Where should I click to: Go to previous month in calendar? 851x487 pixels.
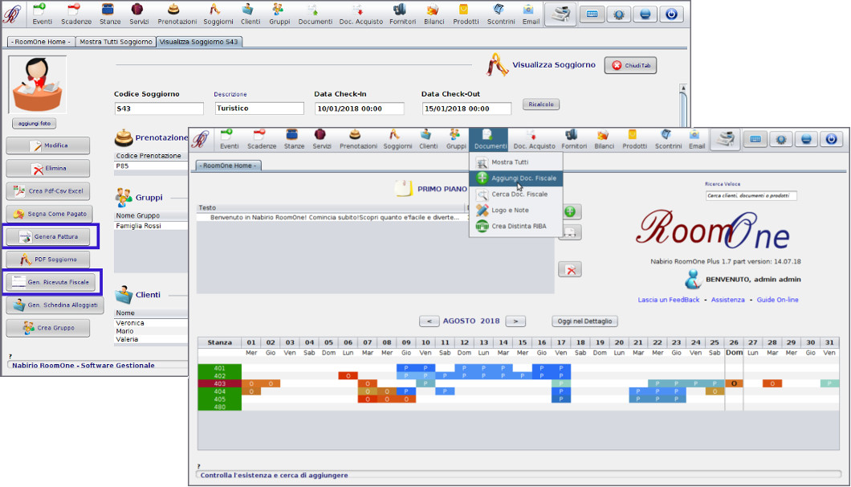coord(429,321)
